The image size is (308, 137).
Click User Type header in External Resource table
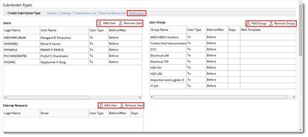coord(98,113)
